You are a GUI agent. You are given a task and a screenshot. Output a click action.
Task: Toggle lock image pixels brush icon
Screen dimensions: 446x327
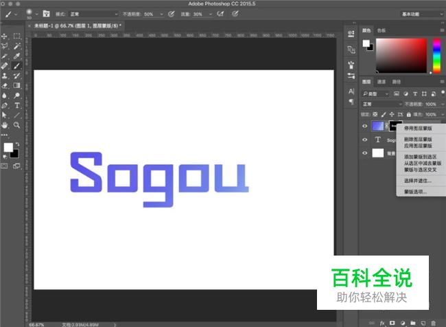point(384,114)
